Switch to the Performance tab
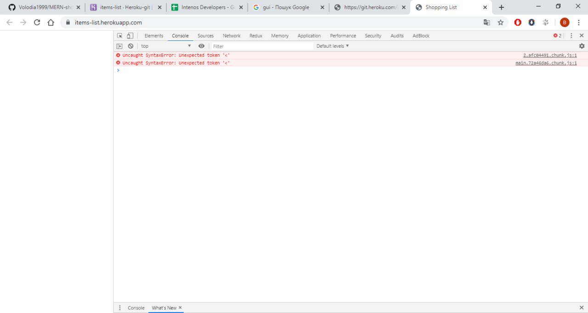The height and width of the screenshot is (313, 588). tap(343, 36)
